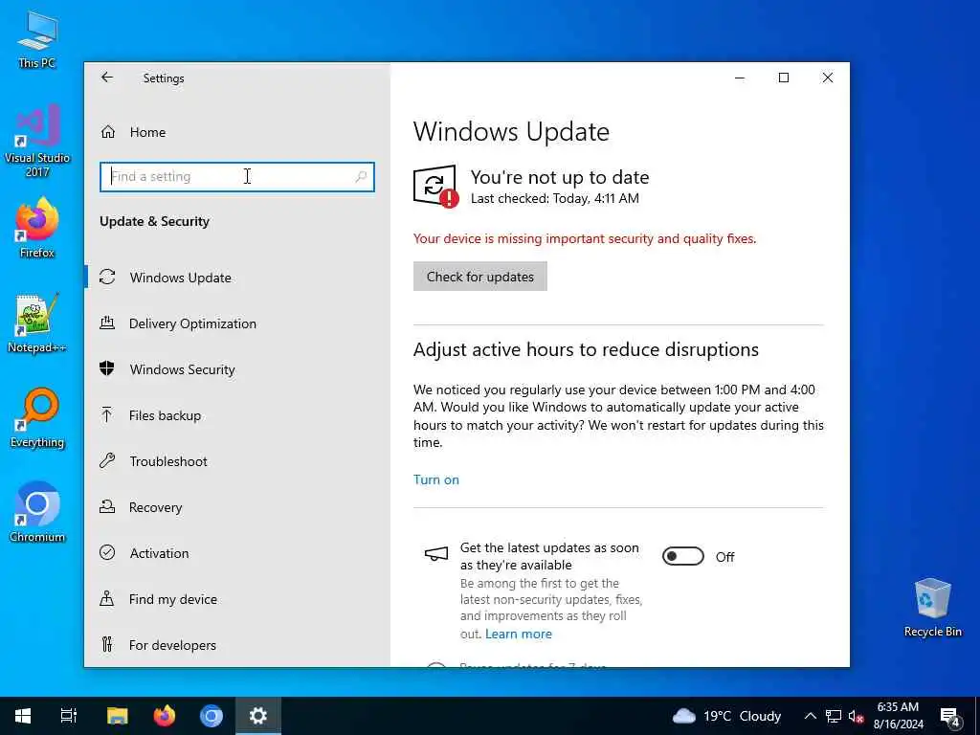The image size is (980, 735).
Task: Click the megaphone icon beside latest updates
Action: coord(436,554)
